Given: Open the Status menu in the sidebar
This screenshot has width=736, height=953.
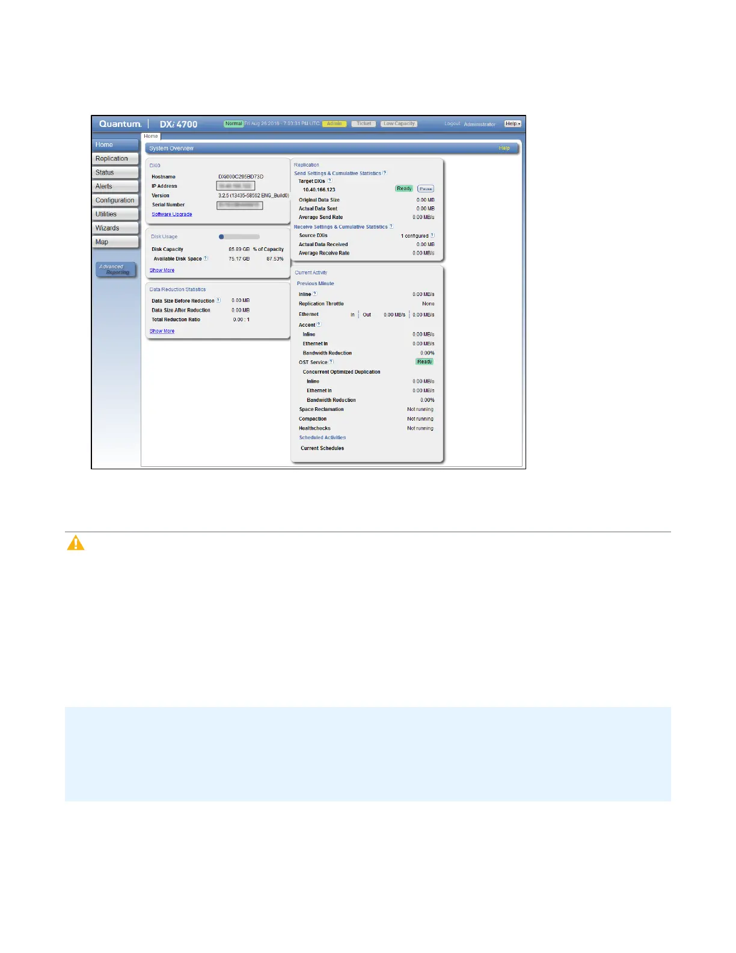Looking at the screenshot, I should point(115,173).
